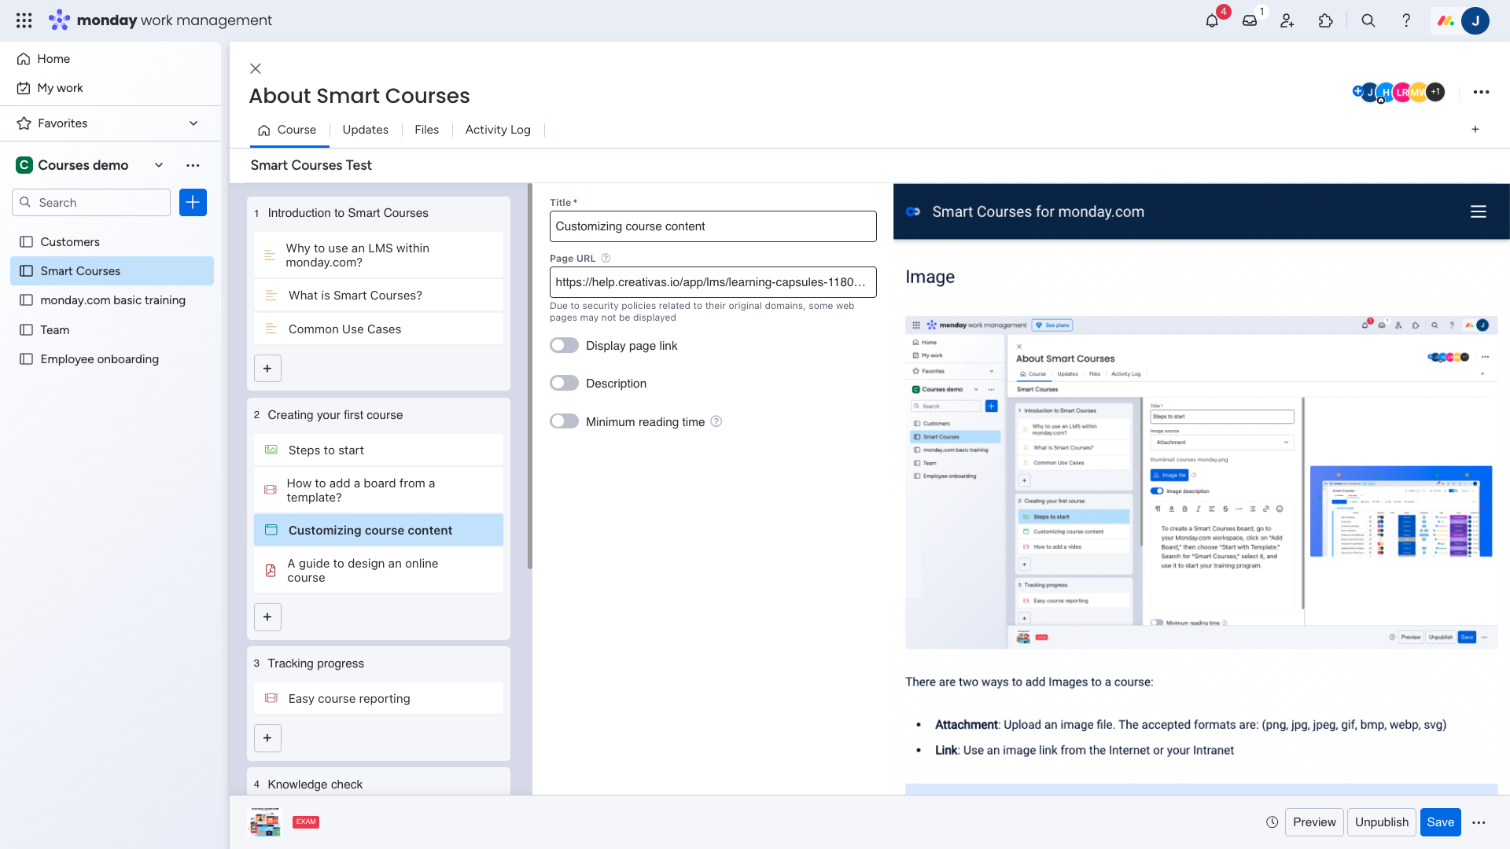Image resolution: width=1510 pixels, height=849 pixels.
Task: Select lesson Common Use Cases
Action: click(378, 329)
